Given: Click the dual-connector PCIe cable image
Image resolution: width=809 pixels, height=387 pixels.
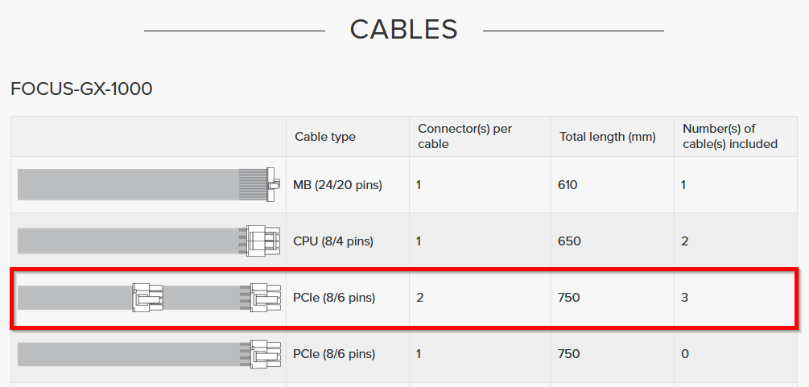Looking at the screenshot, I should coord(149,297).
